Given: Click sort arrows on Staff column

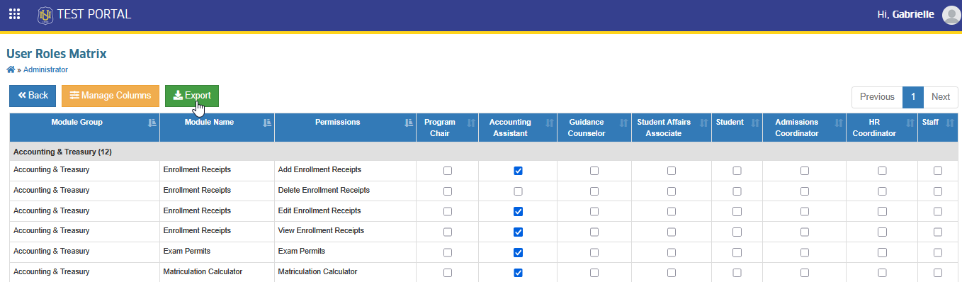Looking at the screenshot, I should [950, 123].
